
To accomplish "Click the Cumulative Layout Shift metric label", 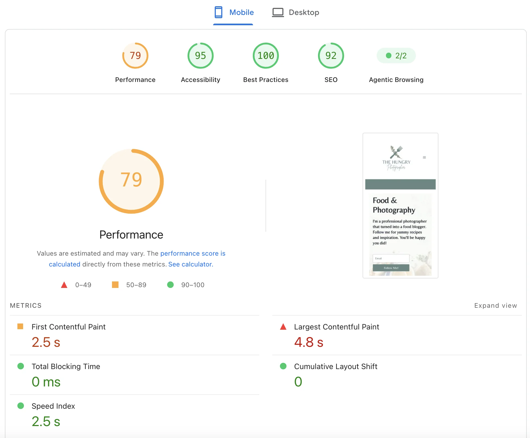I will (x=336, y=366).
